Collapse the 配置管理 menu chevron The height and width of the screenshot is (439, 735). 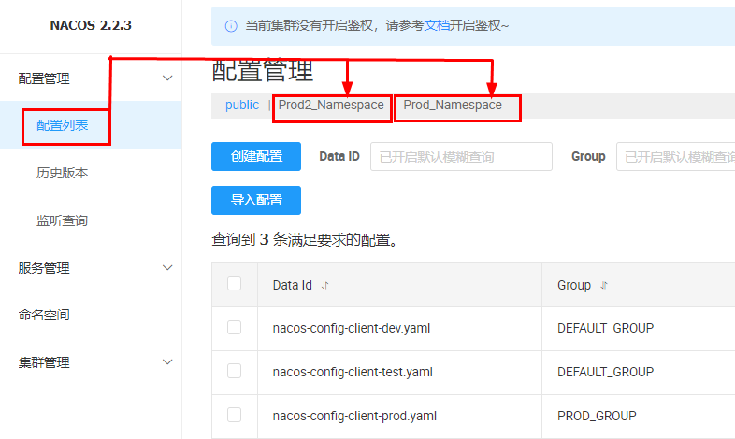167,78
